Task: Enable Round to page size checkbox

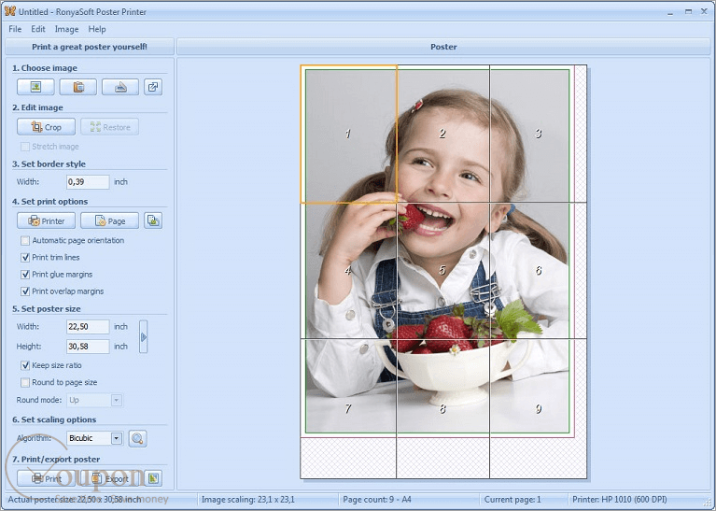Action: tap(25, 382)
